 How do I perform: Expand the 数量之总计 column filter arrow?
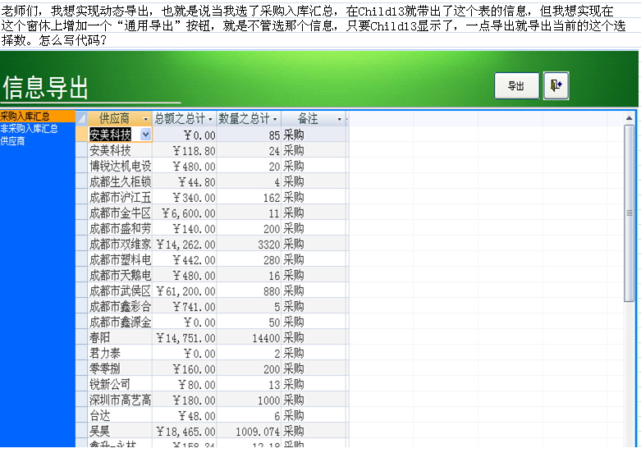coord(275,119)
